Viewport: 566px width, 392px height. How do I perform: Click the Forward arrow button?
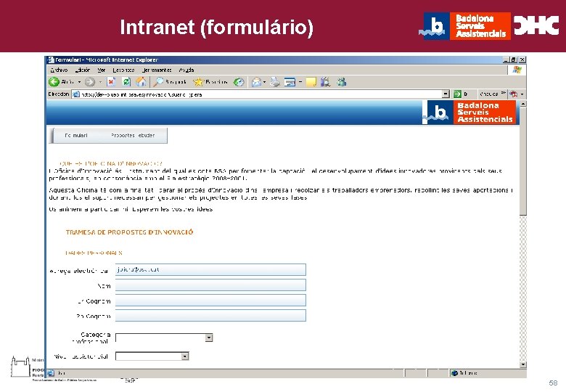pyautogui.click(x=90, y=82)
